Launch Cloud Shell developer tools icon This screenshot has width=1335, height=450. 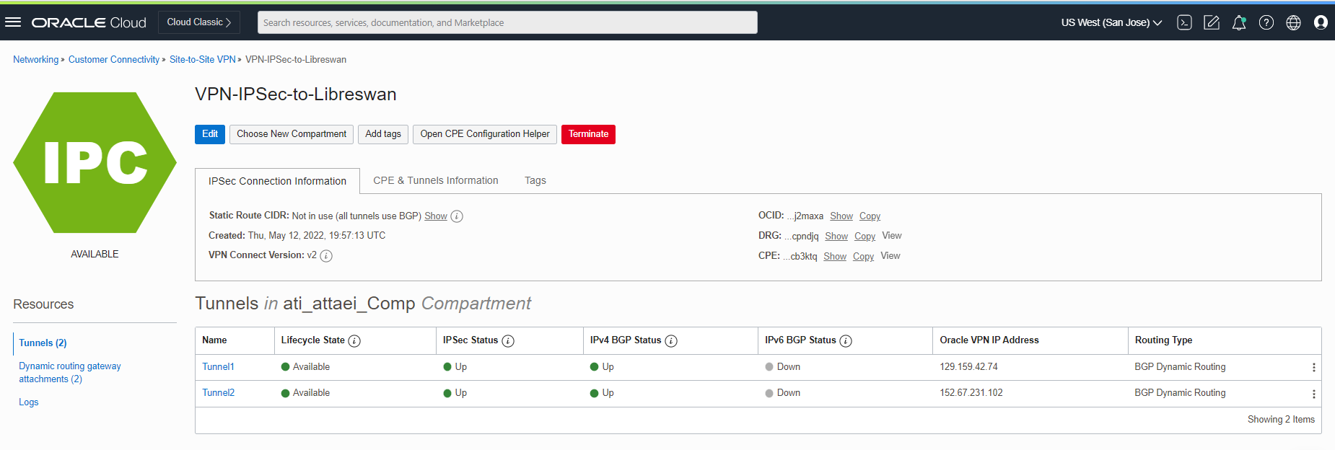coord(1184,22)
